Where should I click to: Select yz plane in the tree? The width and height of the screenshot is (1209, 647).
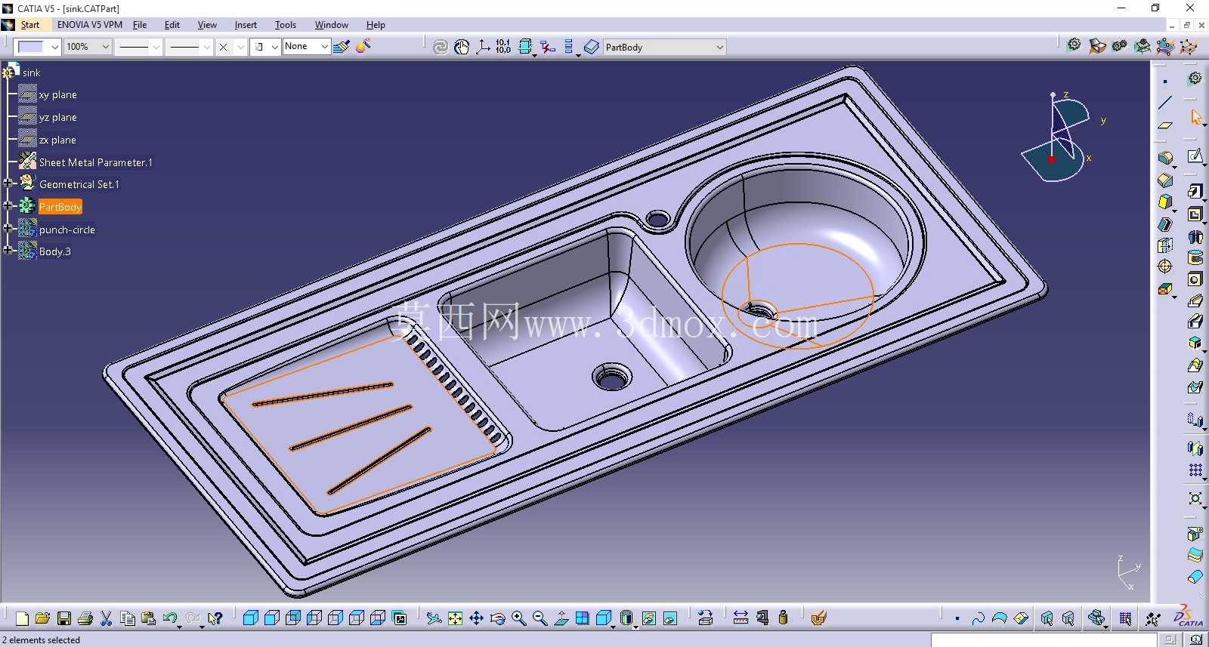(57, 118)
